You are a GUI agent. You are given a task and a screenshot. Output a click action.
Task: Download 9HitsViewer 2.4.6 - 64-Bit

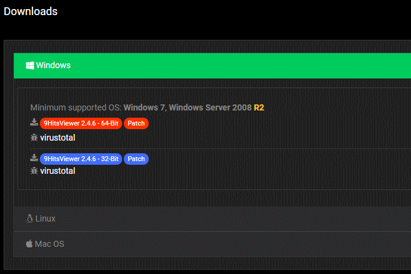81,123
